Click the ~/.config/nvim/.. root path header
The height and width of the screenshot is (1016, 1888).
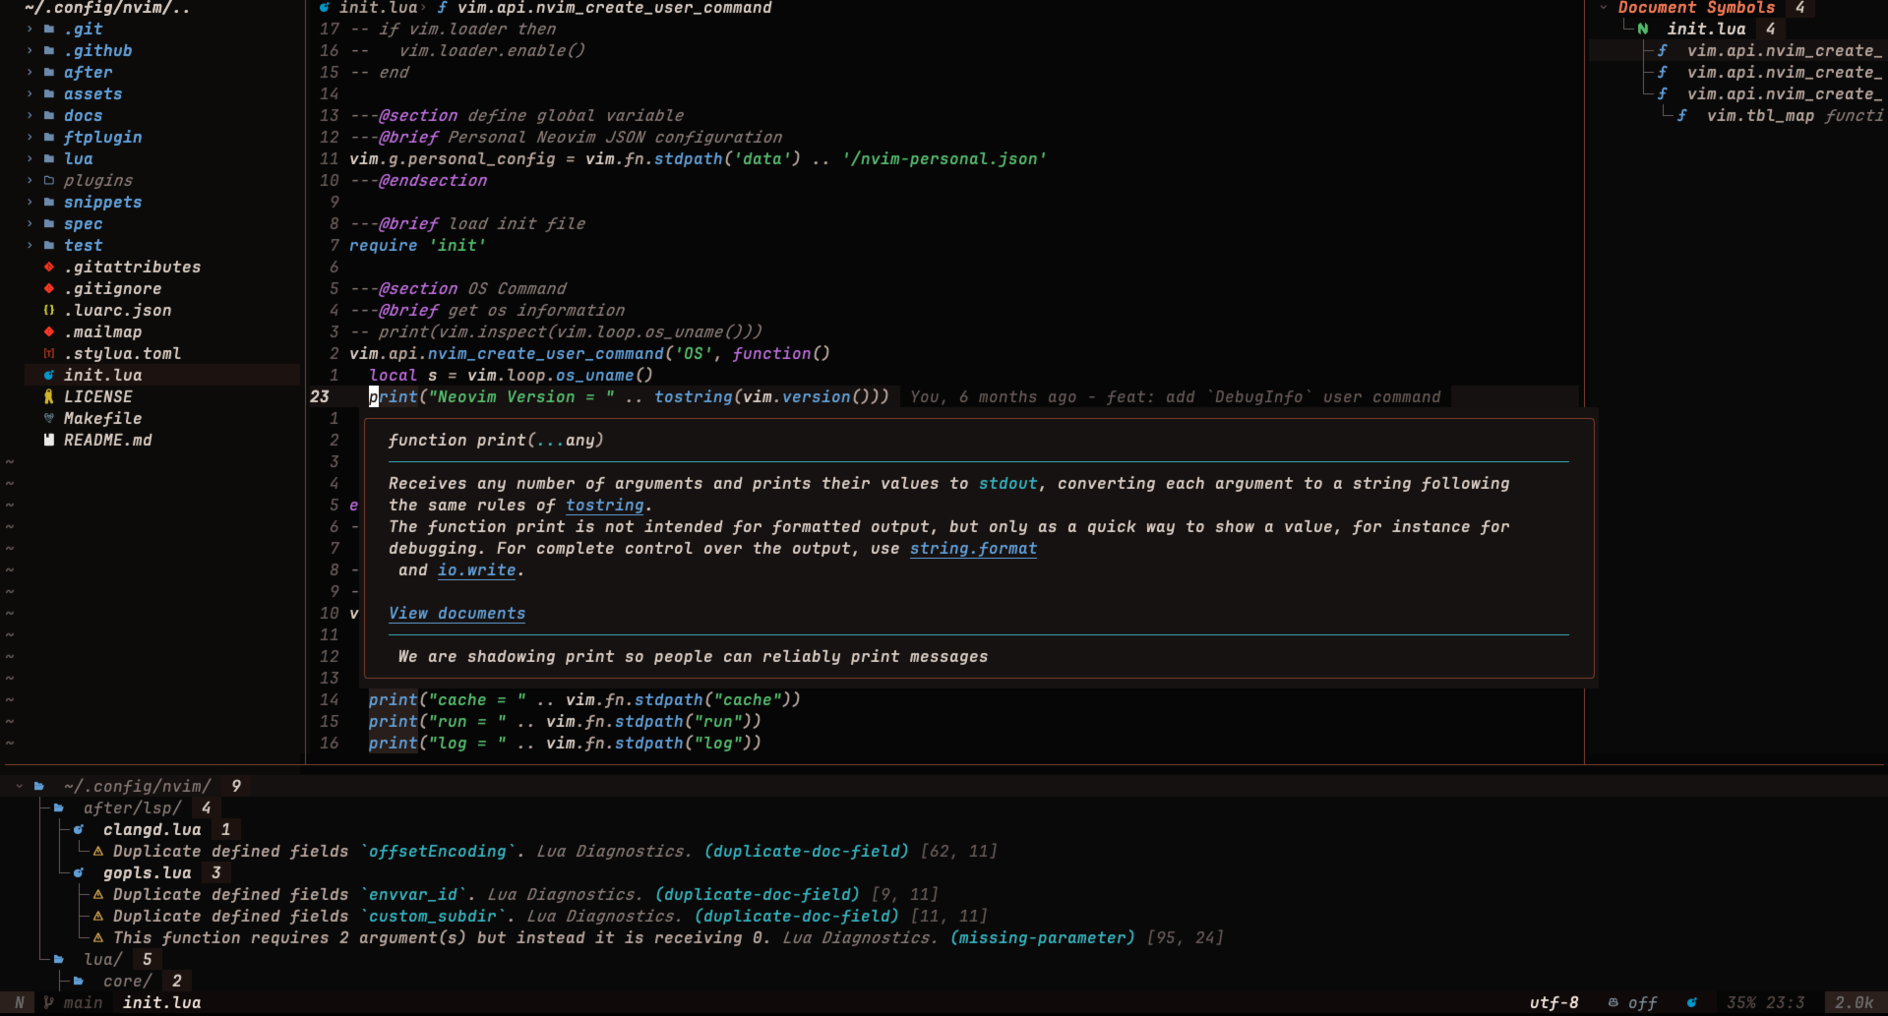(x=107, y=8)
